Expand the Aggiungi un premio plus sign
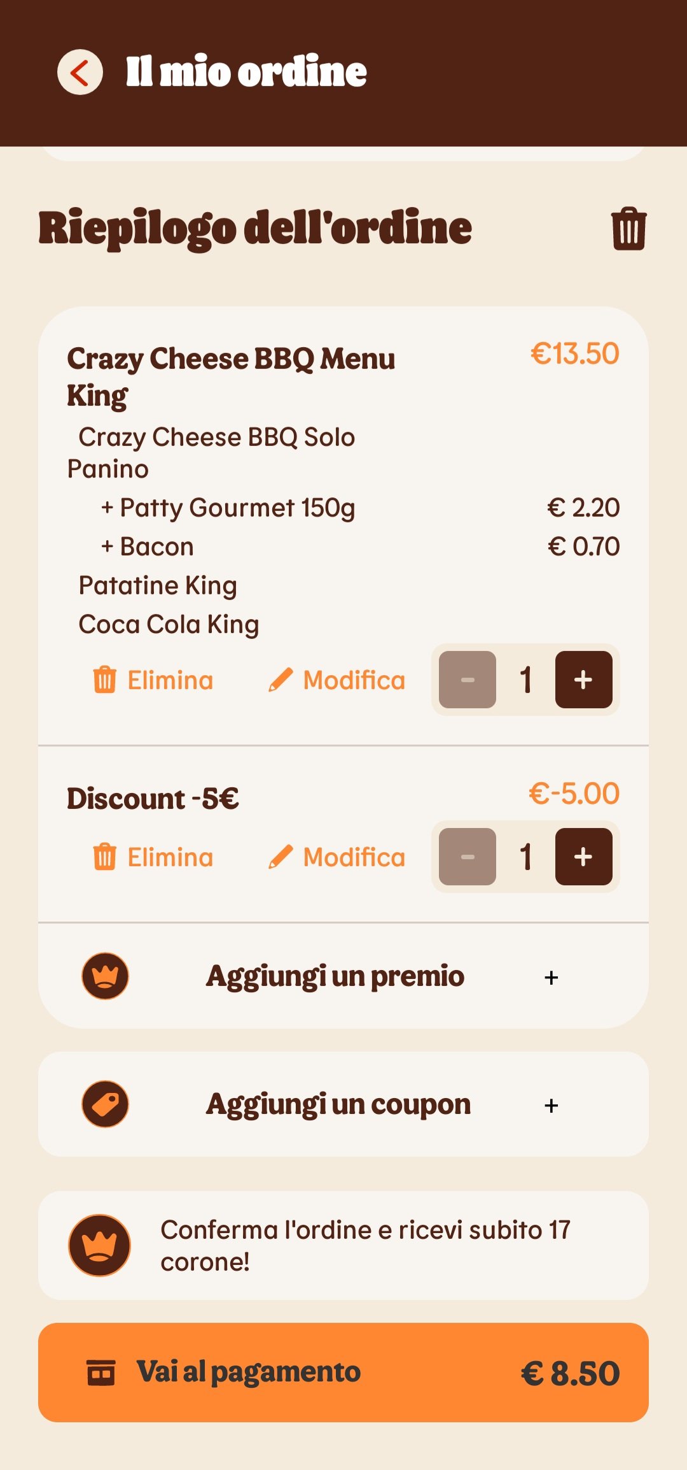The width and height of the screenshot is (687, 1470). coord(552,977)
